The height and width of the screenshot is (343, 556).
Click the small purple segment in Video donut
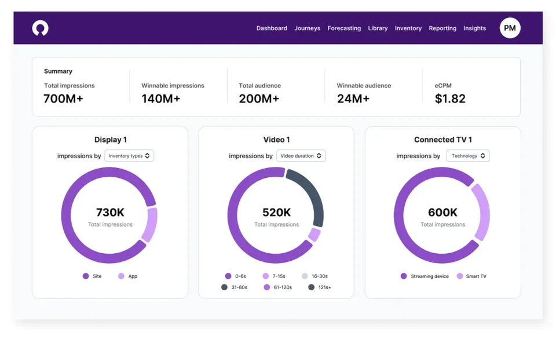click(x=314, y=235)
